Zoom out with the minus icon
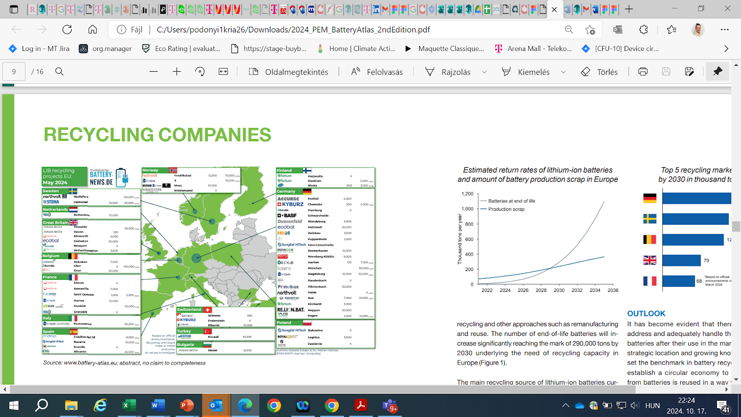Viewport: 741px width, 417px height. [x=154, y=72]
